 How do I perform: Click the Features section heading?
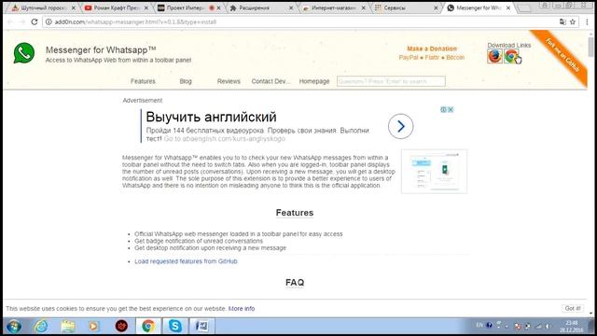click(x=295, y=213)
